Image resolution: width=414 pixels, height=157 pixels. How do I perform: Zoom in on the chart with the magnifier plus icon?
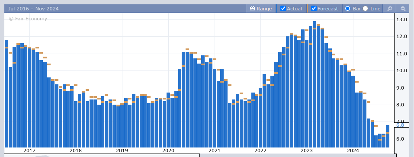389,9
